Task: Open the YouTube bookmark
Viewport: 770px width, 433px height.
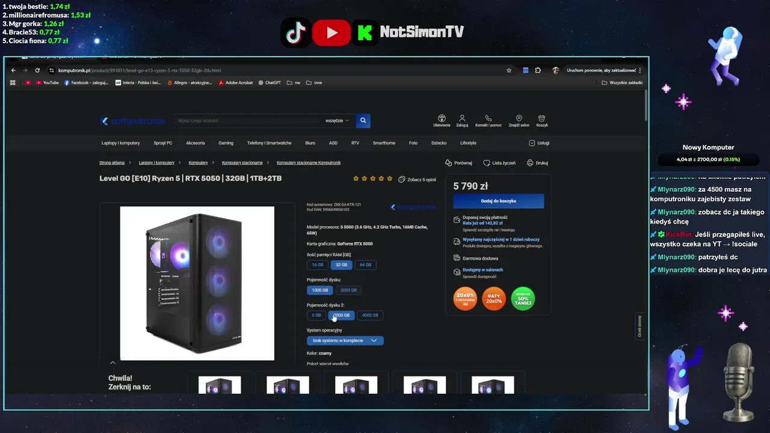Action: (x=47, y=82)
